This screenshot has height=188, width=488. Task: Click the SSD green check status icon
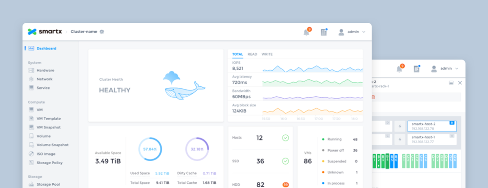tap(285, 161)
